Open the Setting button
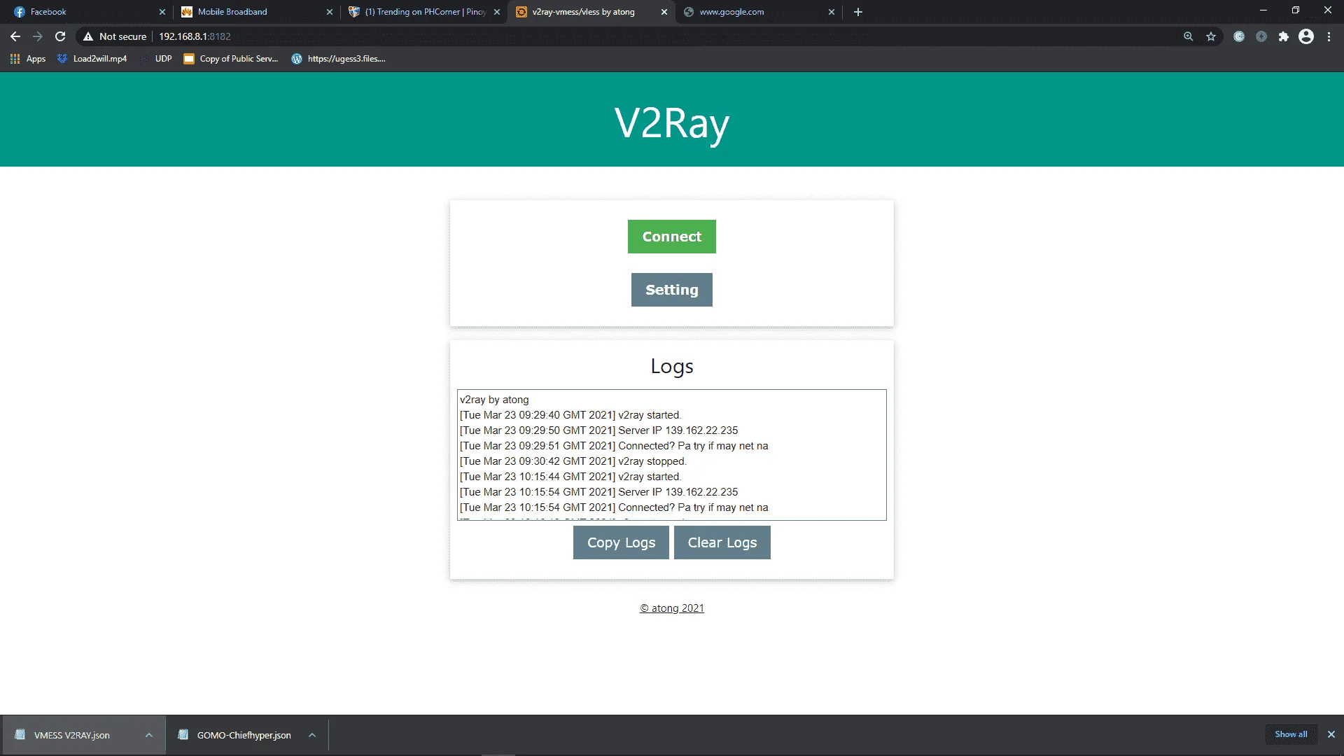 click(x=671, y=290)
